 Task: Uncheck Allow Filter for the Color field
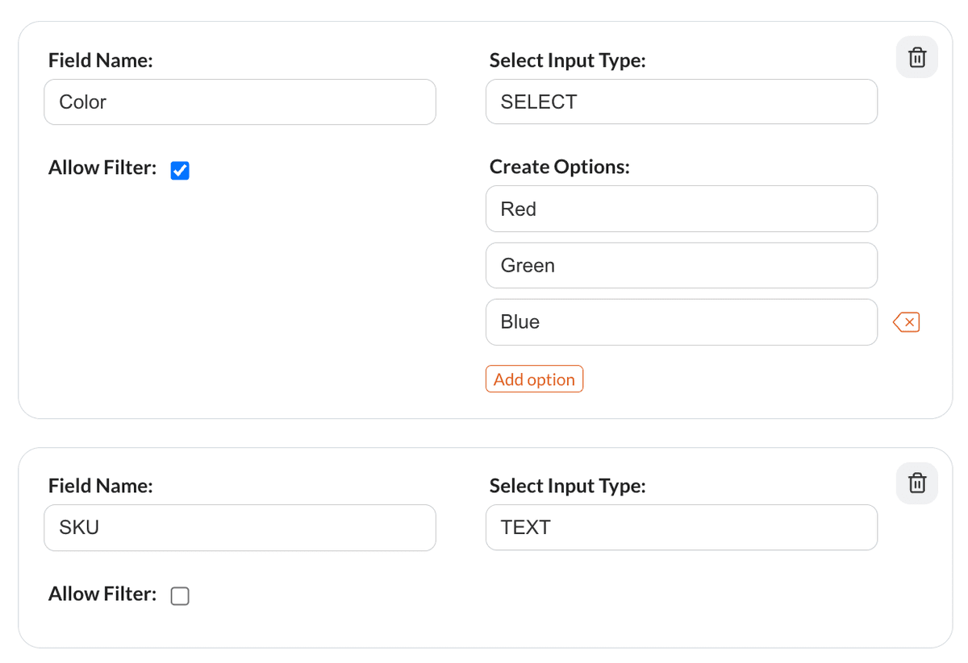180,171
